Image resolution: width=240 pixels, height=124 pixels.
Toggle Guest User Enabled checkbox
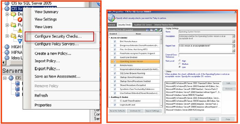(x=115, y=57)
